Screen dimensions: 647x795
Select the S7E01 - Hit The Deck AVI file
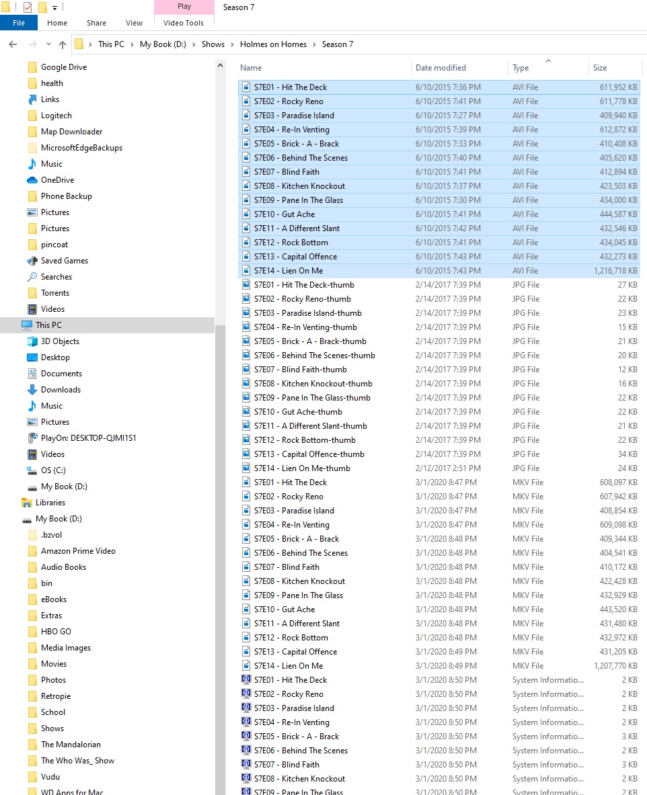291,87
